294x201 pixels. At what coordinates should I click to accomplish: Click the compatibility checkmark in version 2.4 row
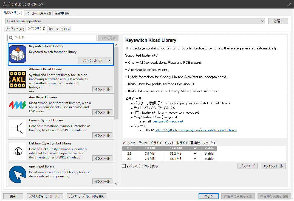195,148
